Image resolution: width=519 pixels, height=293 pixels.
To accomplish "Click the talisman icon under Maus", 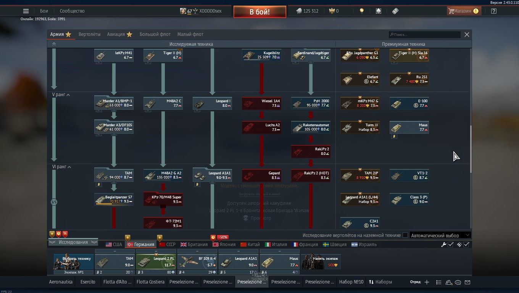I will click(394, 136).
